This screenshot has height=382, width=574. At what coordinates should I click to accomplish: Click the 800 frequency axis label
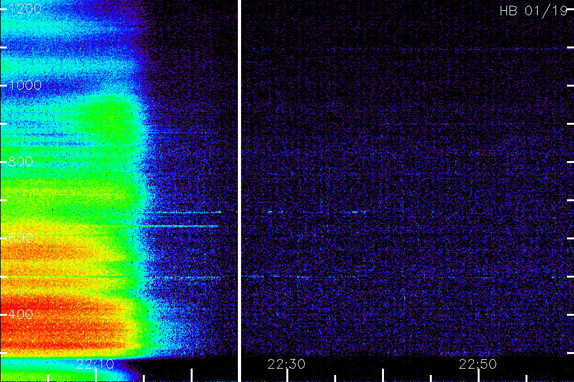coord(21,162)
